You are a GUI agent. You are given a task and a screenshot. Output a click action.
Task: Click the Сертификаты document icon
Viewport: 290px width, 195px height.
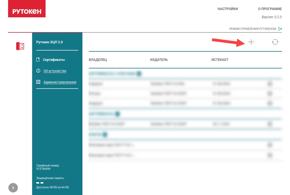[38, 60]
